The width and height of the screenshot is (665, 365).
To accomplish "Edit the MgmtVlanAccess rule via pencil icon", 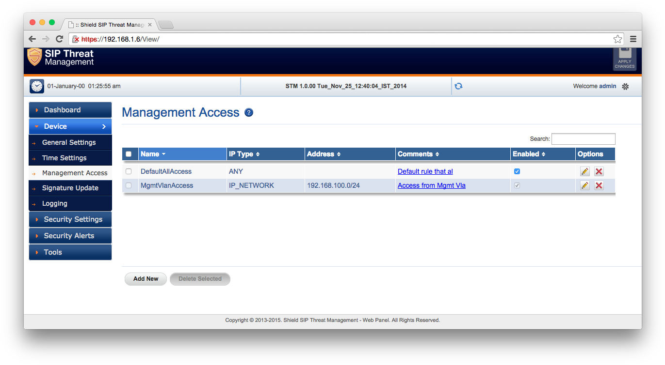I will (x=585, y=185).
